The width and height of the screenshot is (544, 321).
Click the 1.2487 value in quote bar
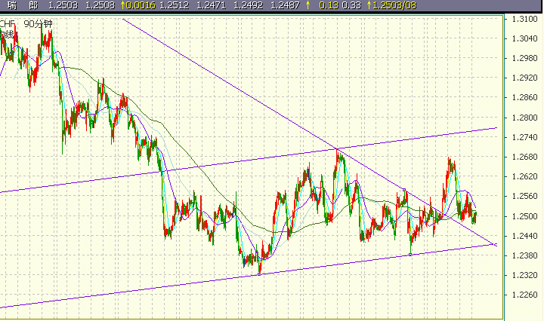pyautogui.click(x=285, y=5)
